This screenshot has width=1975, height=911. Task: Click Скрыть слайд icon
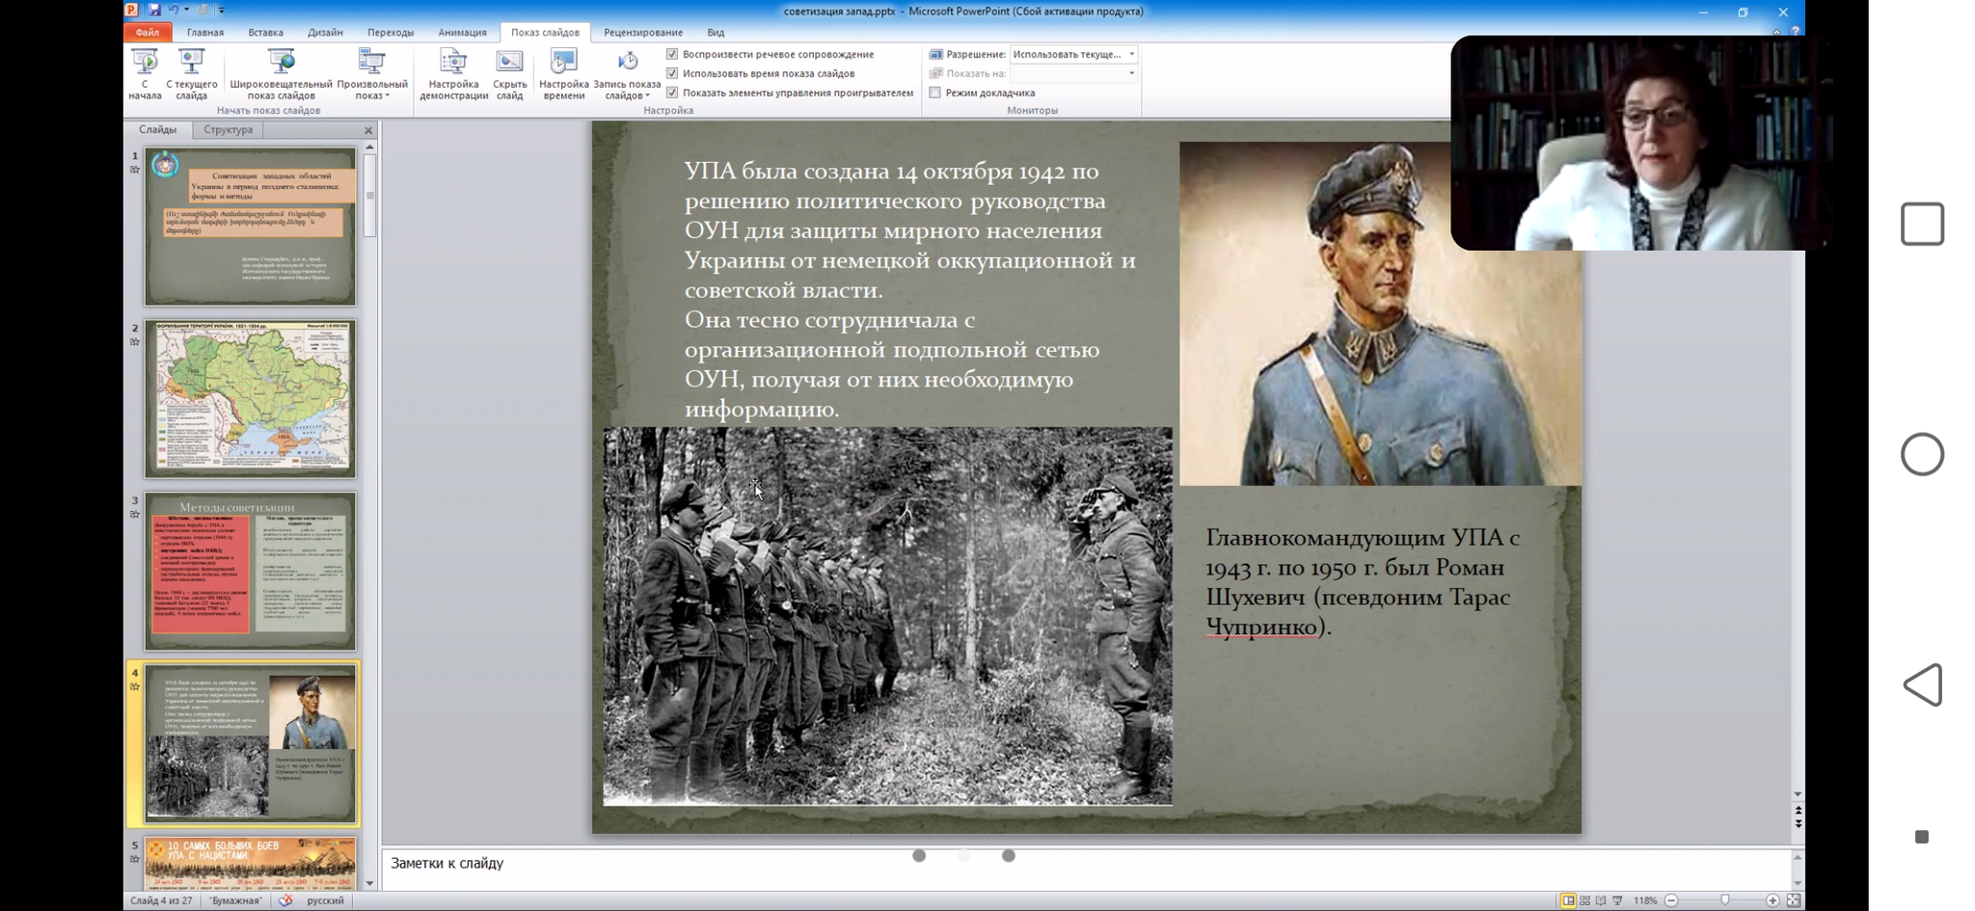(x=509, y=64)
